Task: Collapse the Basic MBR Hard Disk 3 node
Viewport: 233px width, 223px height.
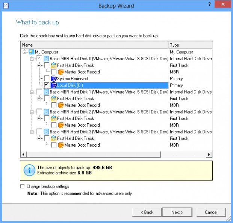Action: [x=32, y=132]
